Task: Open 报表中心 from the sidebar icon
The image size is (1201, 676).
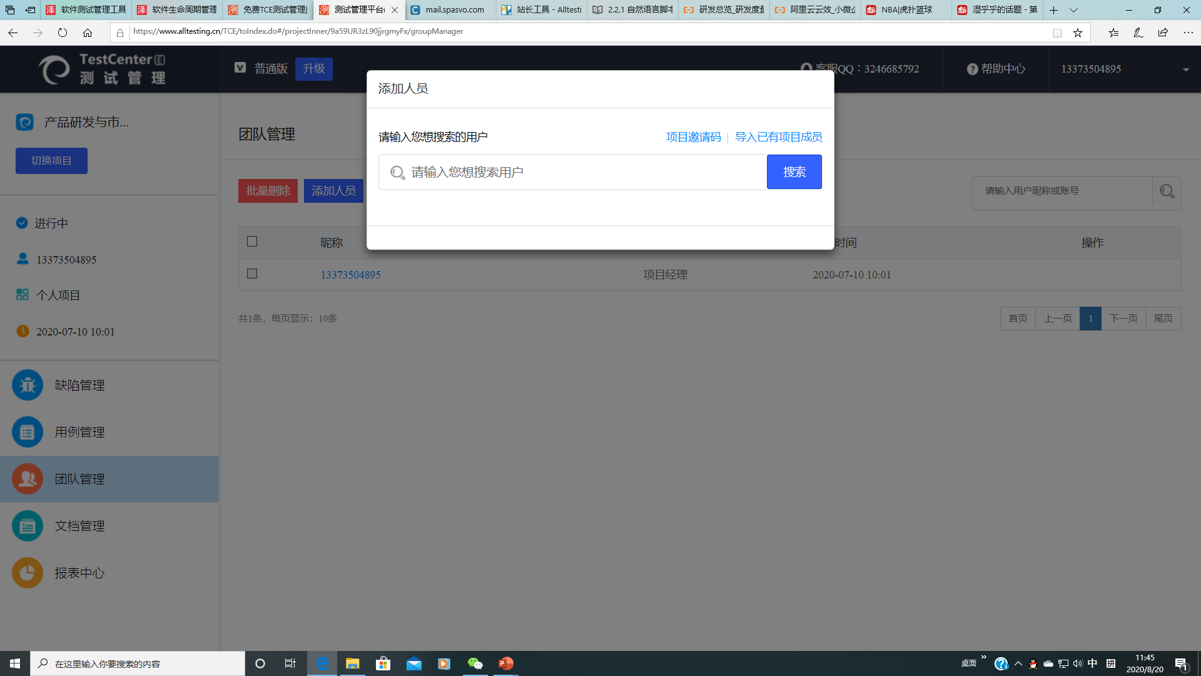Action: pyautogui.click(x=27, y=573)
